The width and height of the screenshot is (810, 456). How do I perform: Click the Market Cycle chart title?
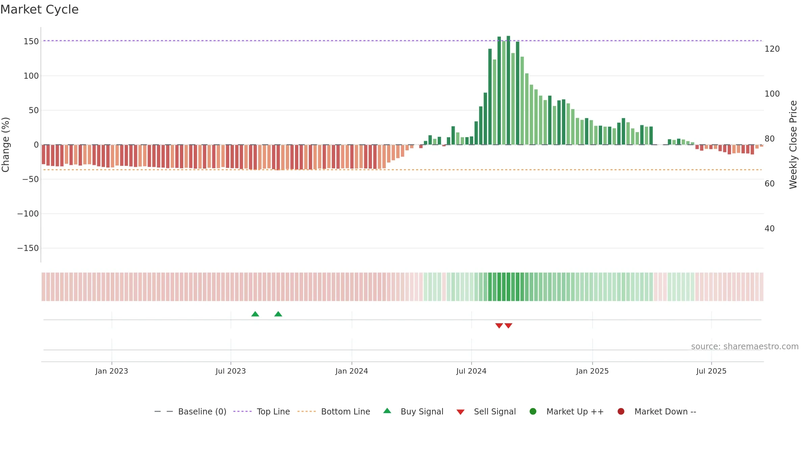[39, 9]
